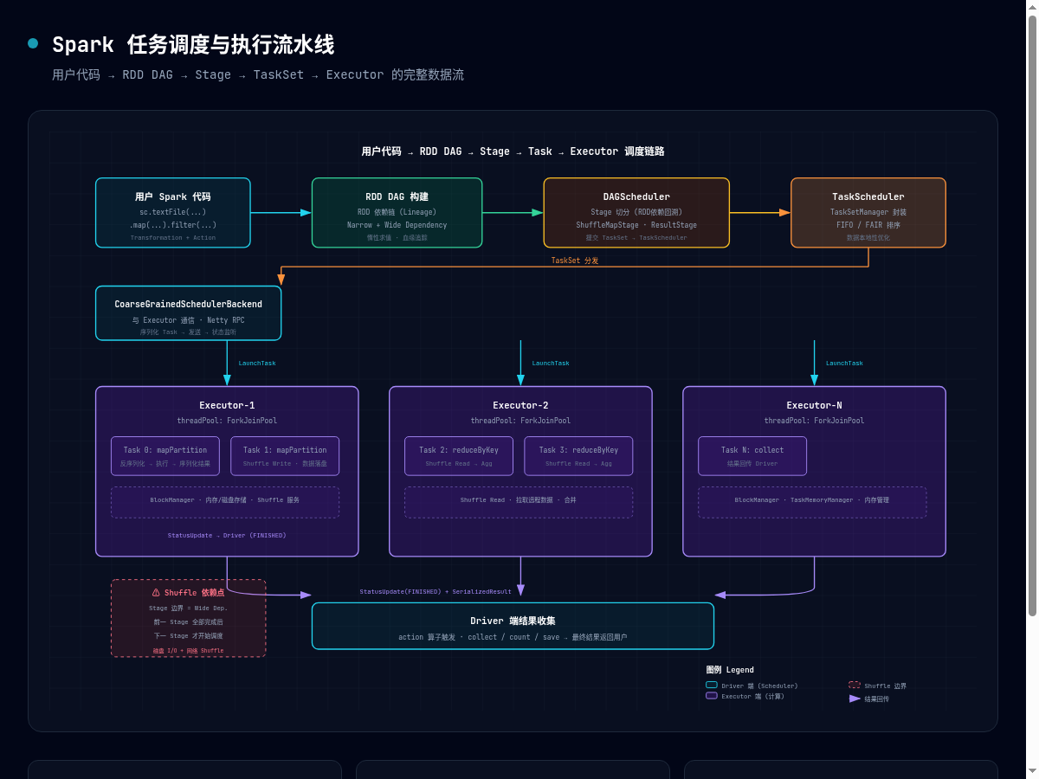Click the LaunchTask label above Executor-2
This screenshot has width=1039, height=779.
tap(551, 364)
